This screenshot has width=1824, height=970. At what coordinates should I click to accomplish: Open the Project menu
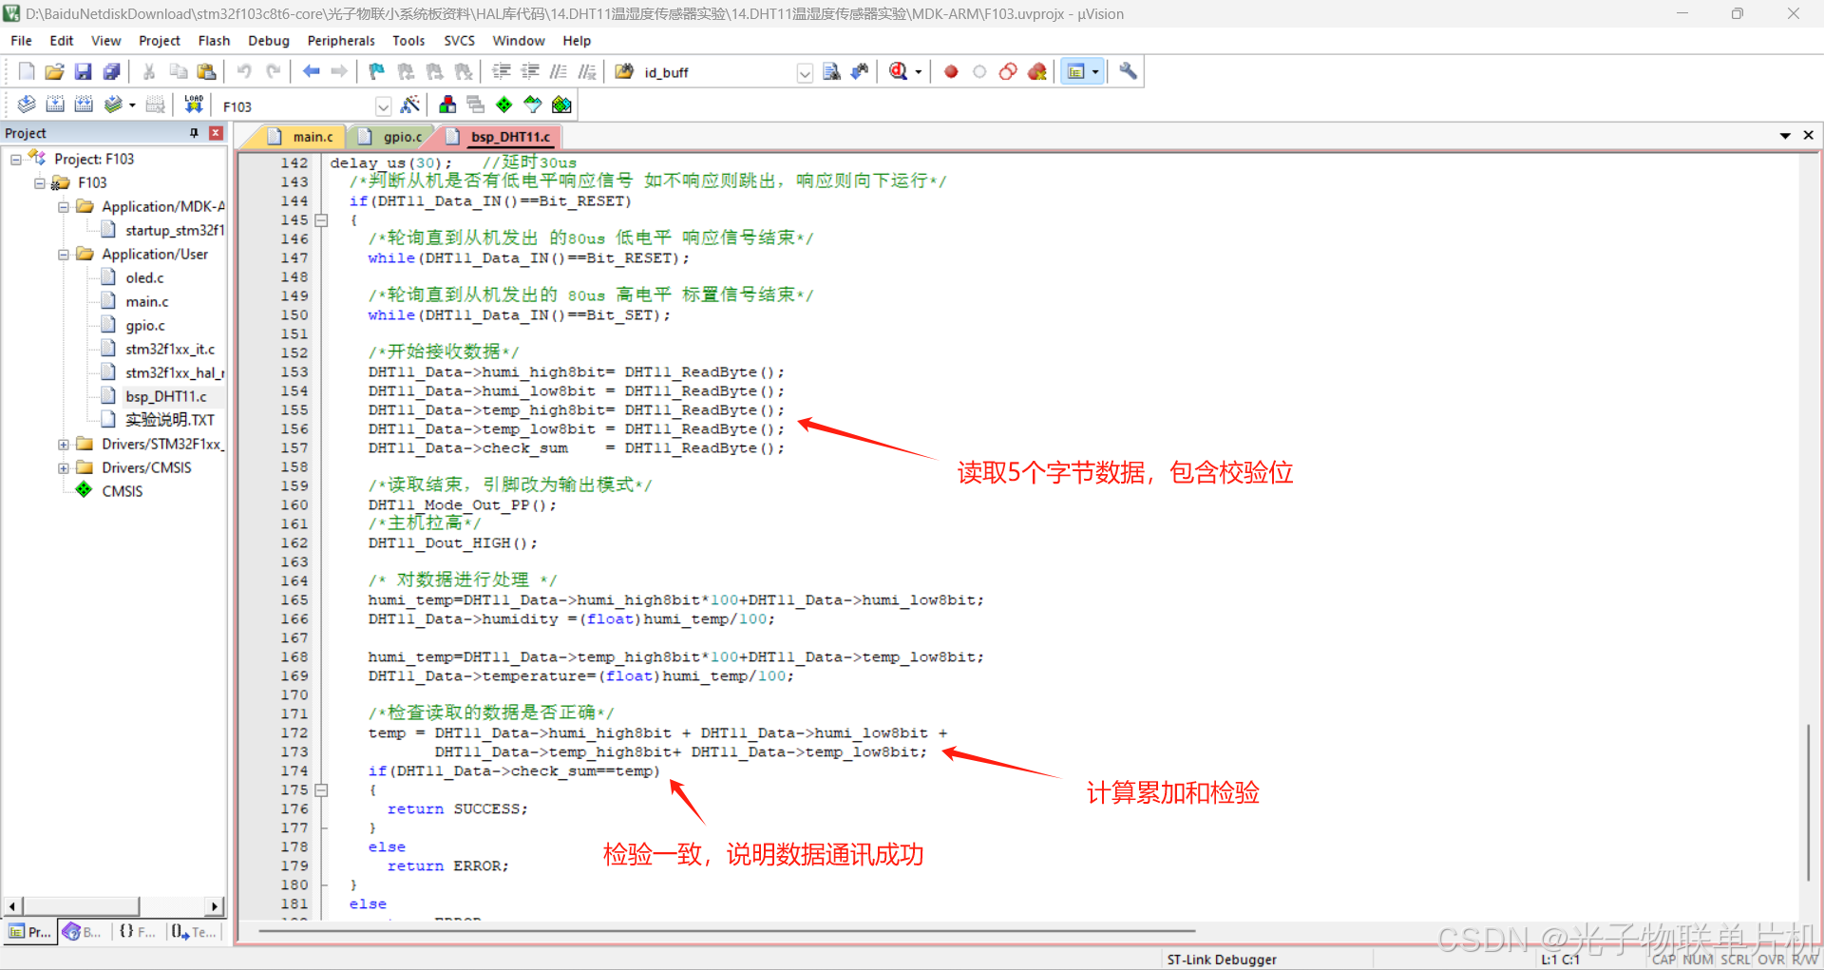point(160,41)
